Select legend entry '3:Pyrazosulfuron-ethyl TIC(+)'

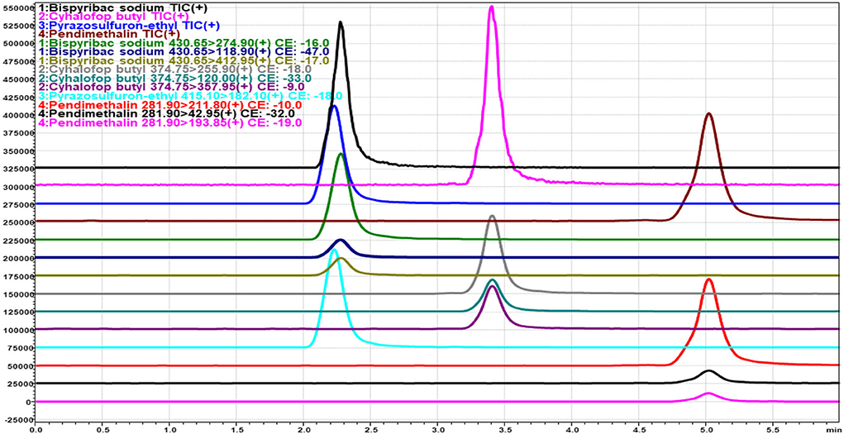tap(130, 26)
